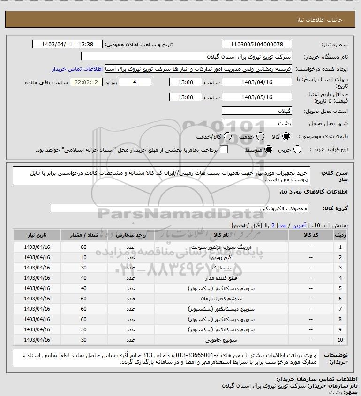The image size is (361, 396).
Task: Click request creator field فرشته رمضانی
Action: coord(198,69)
